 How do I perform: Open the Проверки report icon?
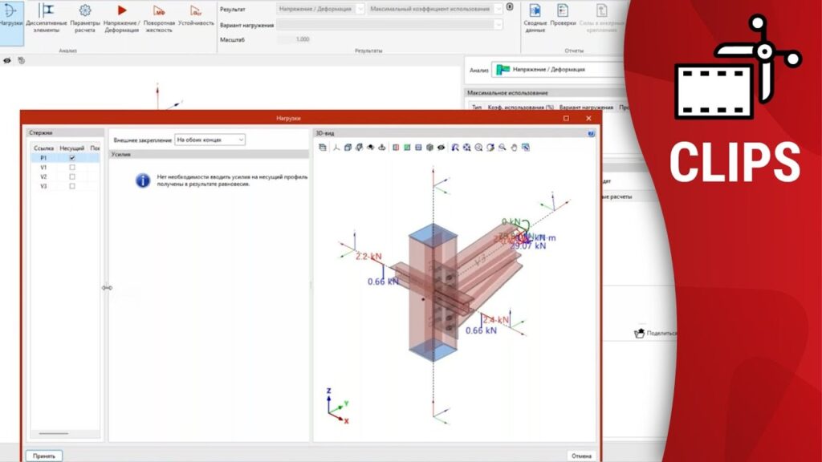[563, 10]
